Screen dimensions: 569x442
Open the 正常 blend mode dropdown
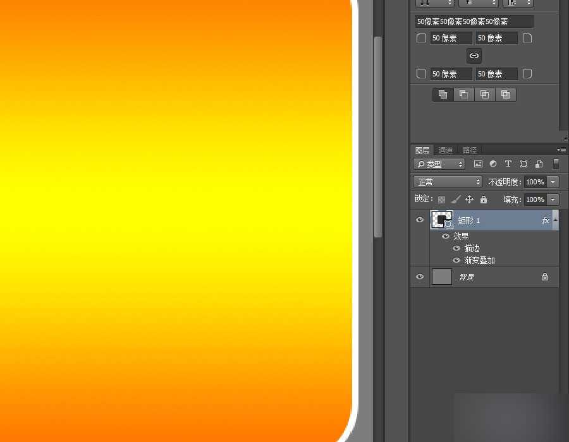coord(448,182)
